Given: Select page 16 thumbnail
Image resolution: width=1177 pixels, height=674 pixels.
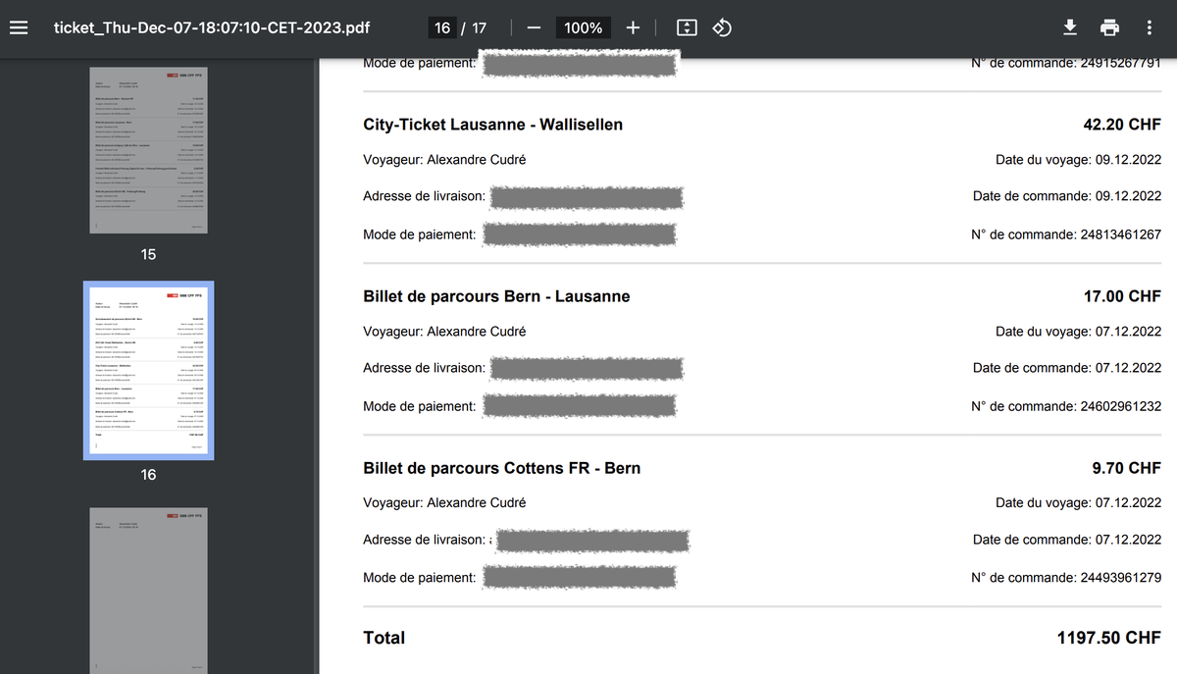Looking at the screenshot, I should (148, 371).
